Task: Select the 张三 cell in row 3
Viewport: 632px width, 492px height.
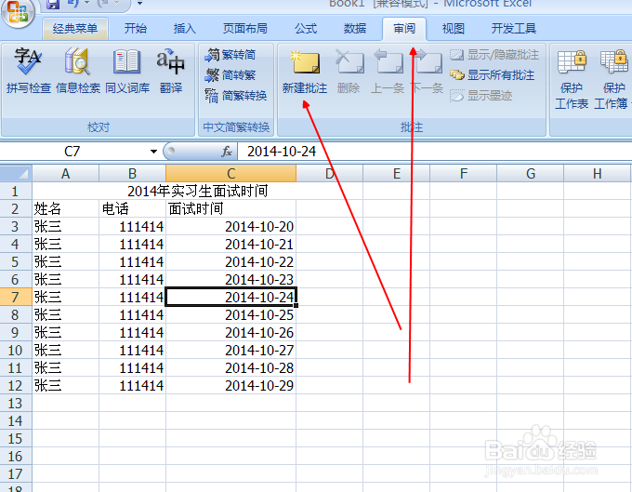Action: 66,227
